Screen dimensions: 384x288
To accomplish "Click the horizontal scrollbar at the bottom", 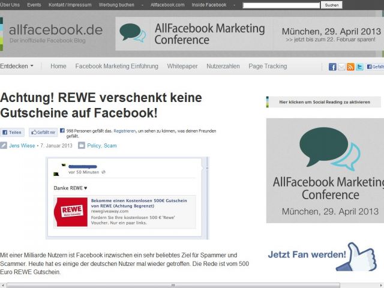I will pos(173,286).
